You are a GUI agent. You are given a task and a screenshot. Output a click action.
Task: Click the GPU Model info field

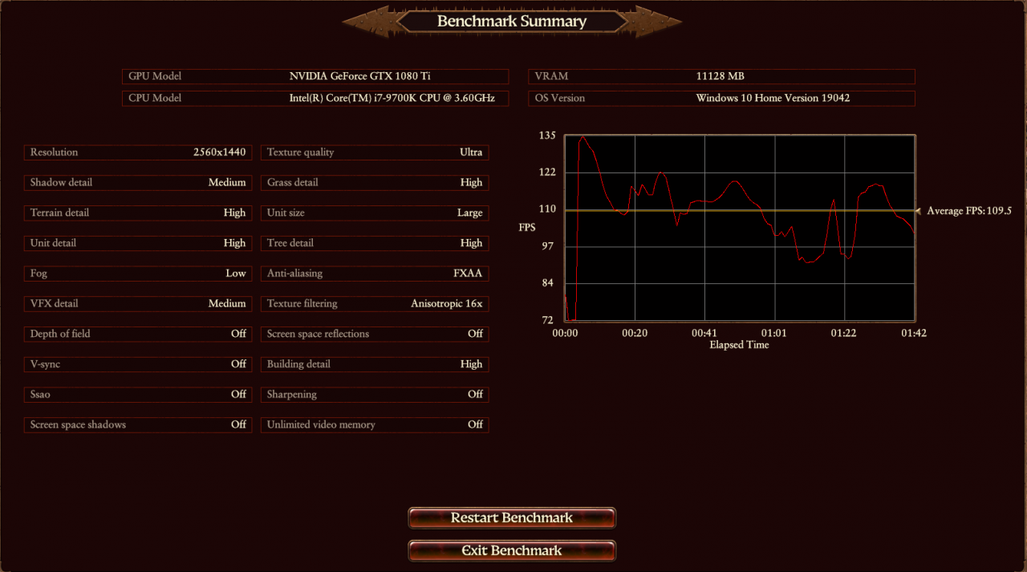[x=315, y=77]
